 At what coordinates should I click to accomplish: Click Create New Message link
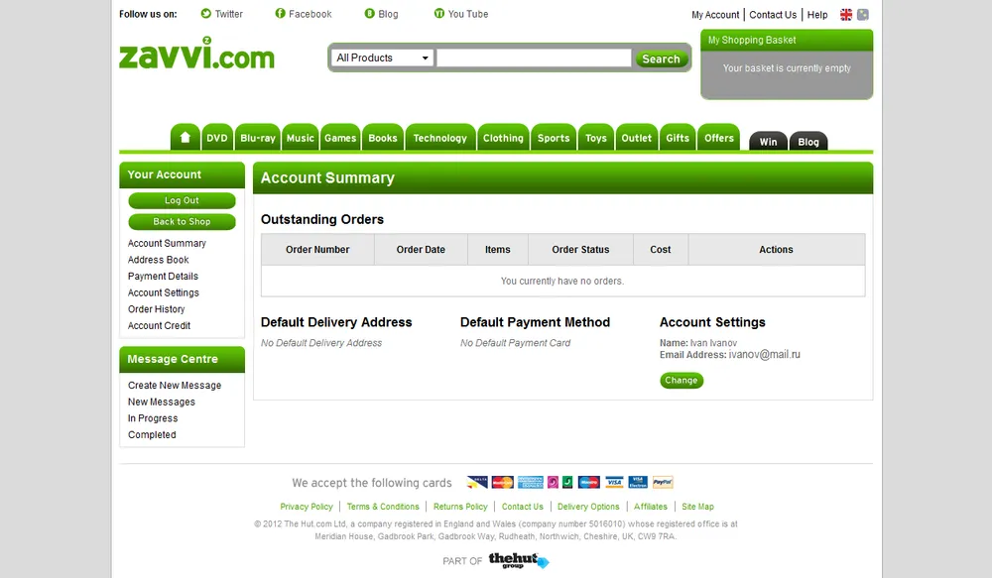pos(175,385)
